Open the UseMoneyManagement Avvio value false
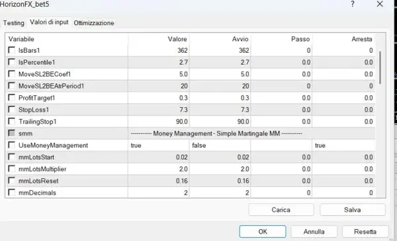Image resolution: width=397 pixels, height=241 pixels. pyautogui.click(x=220, y=145)
